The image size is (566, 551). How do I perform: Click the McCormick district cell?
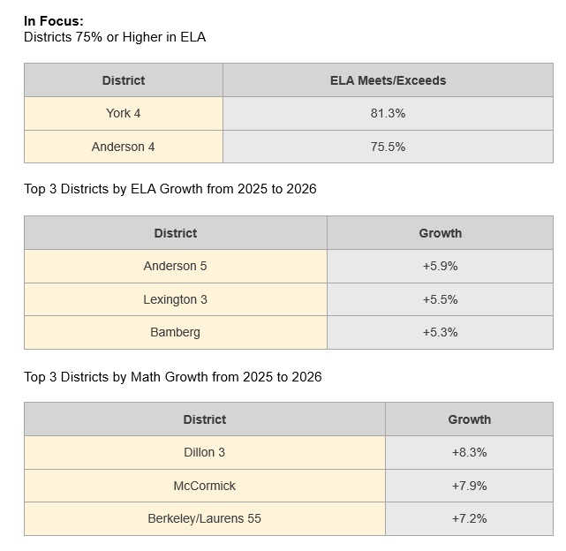[x=205, y=486]
